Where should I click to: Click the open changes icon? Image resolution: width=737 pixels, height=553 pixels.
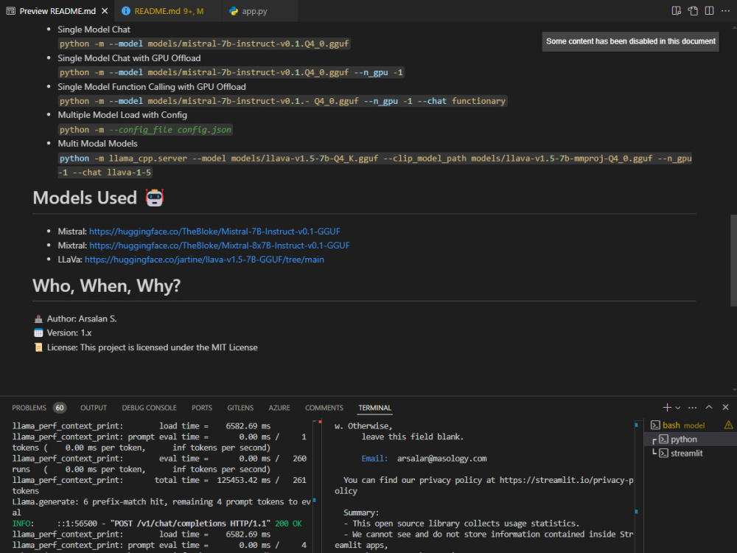693,11
